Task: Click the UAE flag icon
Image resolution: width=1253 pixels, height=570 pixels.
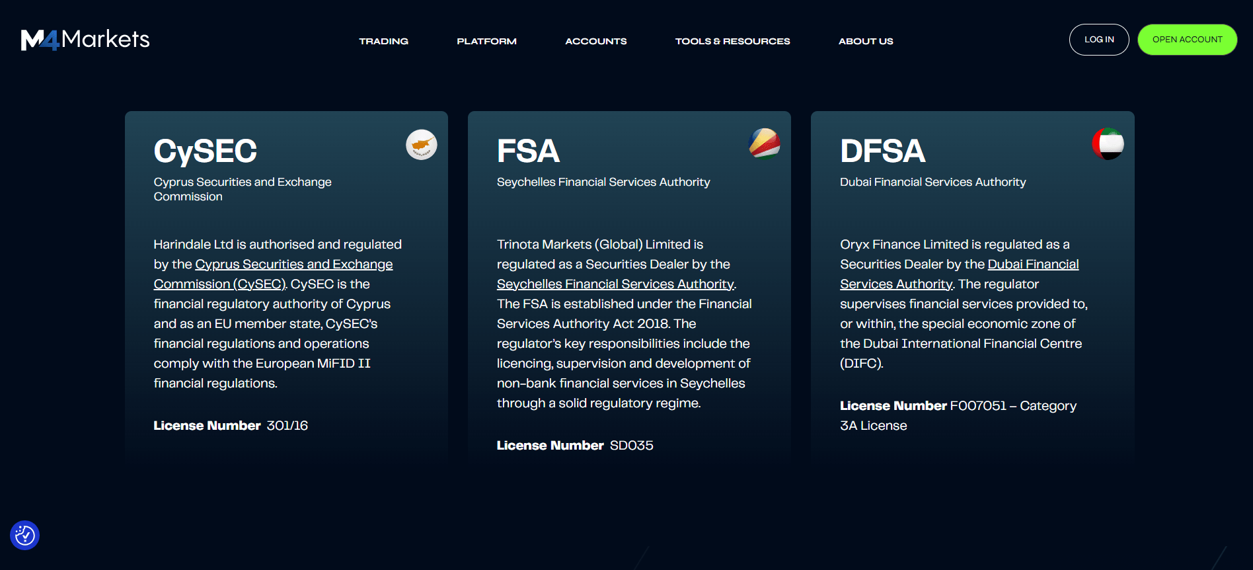Action: coord(1108,144)
